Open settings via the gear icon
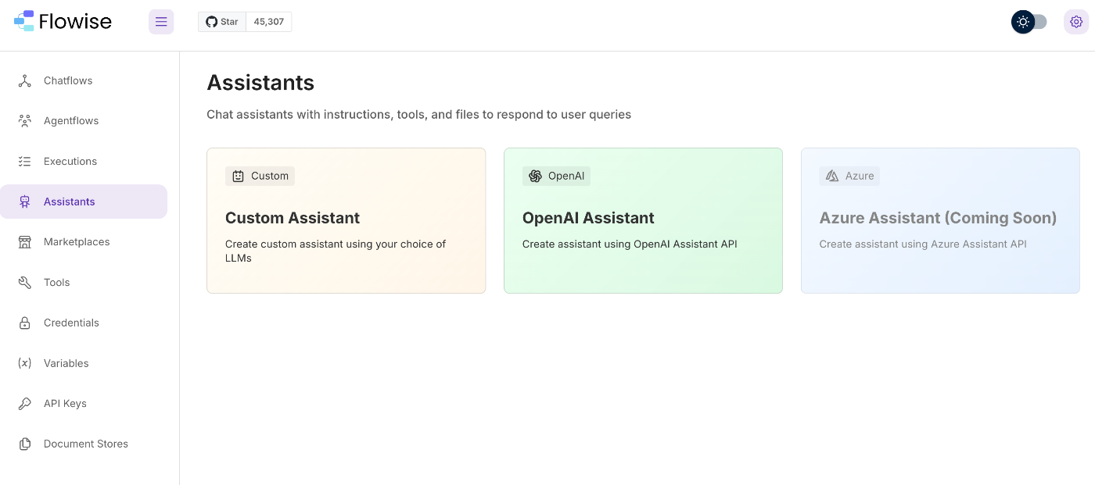The height and width of the screenshot is (485, 1095). click(1076, 22)
